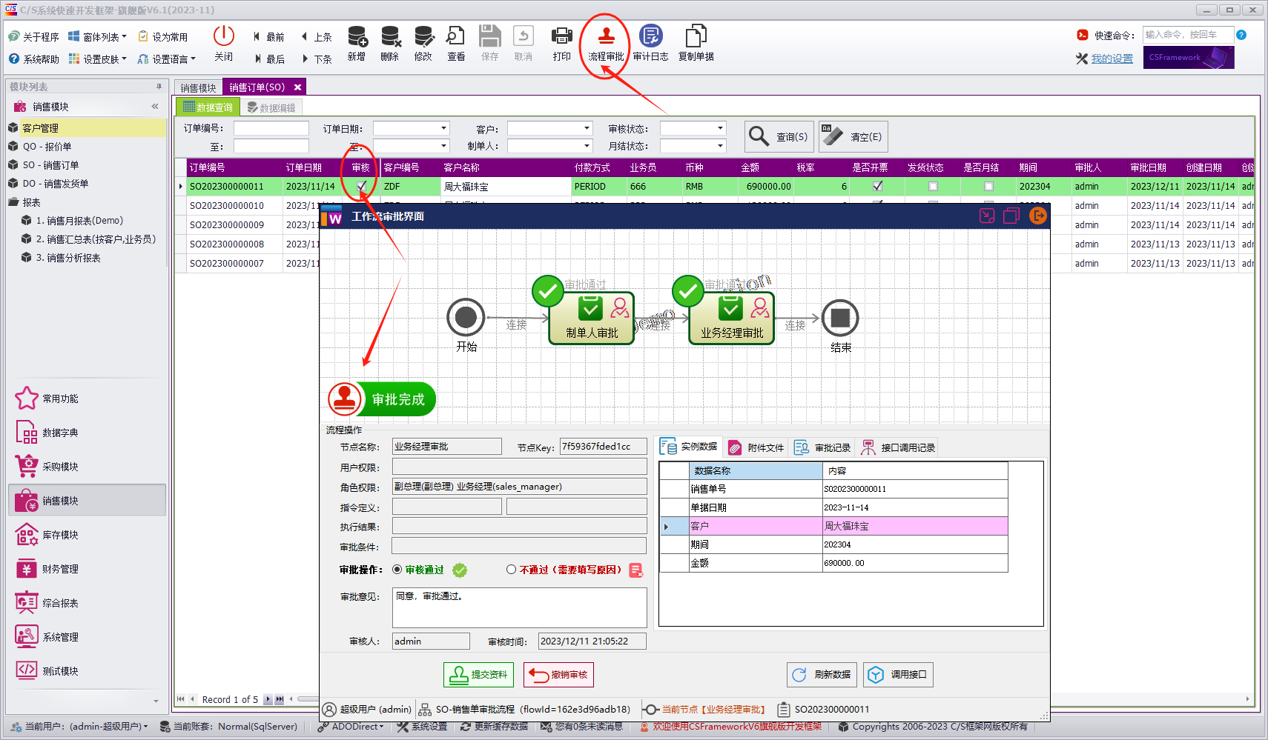The height and width of the screenshot is (740, 1268).
Task: Open the 审计日志 audit log icon
Action: pos(650,43)
